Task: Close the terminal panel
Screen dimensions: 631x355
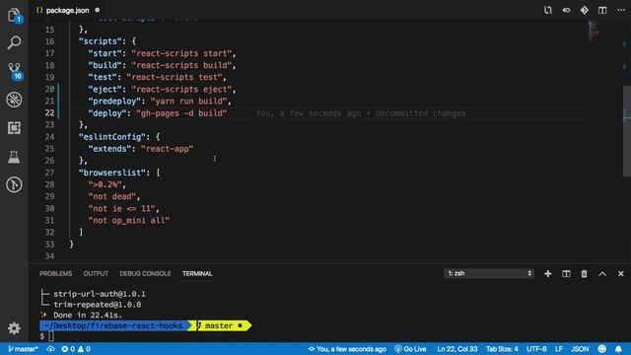Action: pyautogui.click(x=621, y=274)
